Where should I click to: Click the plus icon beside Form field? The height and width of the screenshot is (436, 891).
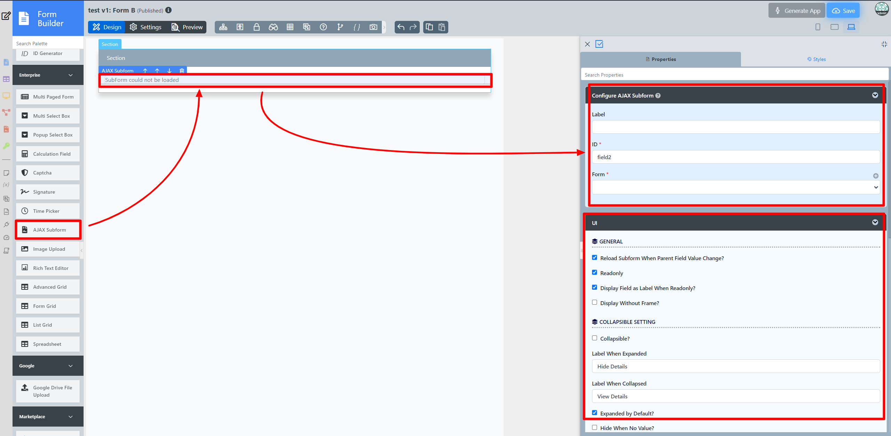tap(876, 176)
